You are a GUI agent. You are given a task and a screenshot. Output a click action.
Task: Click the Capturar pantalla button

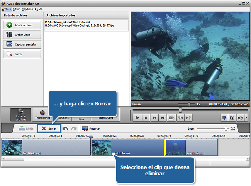[x=22, y=44]
